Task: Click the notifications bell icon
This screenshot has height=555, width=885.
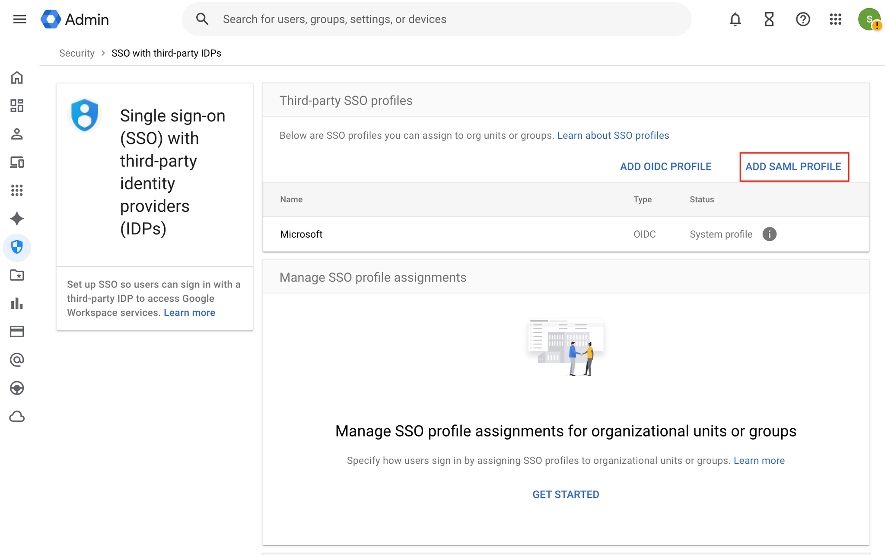Action: tap(735, 19)
